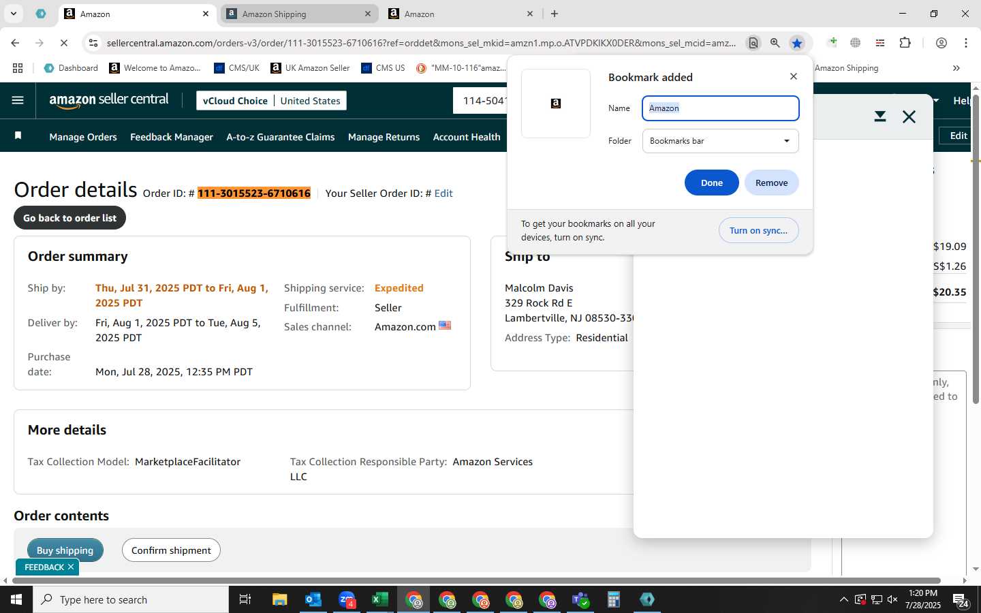981x613 pixels.
Task: Open the Chrome tab search chevron
Action: pos(13,14)
